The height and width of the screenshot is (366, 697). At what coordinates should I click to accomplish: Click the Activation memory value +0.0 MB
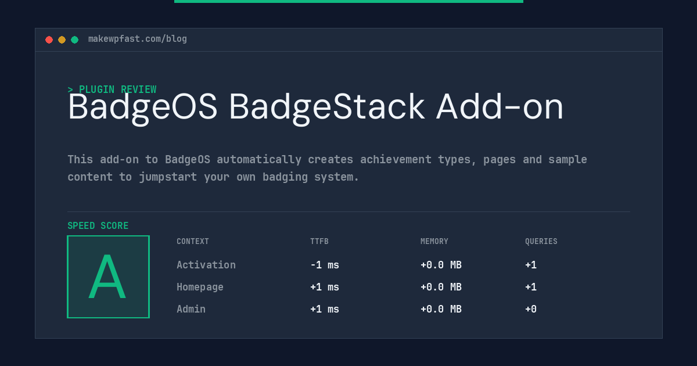[441, 265]
